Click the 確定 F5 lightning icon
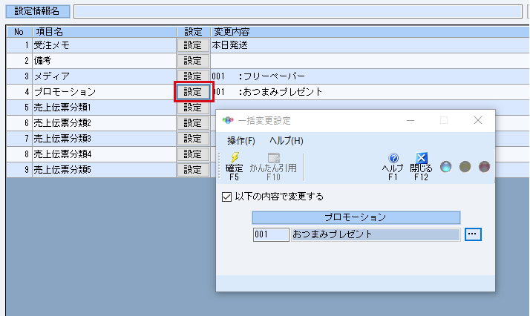 pos(235,157)
